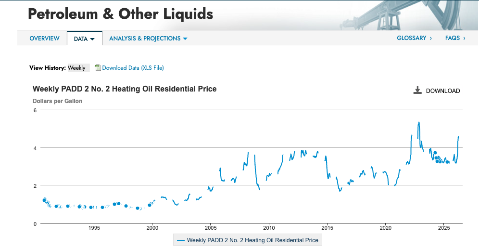Toggle the Weekly PADD 2 legend series
479x249 pixels.
[248, 240]
